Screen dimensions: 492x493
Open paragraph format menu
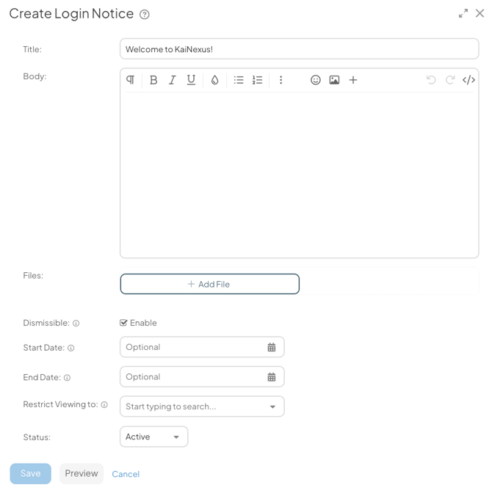(x=130, y=80)
